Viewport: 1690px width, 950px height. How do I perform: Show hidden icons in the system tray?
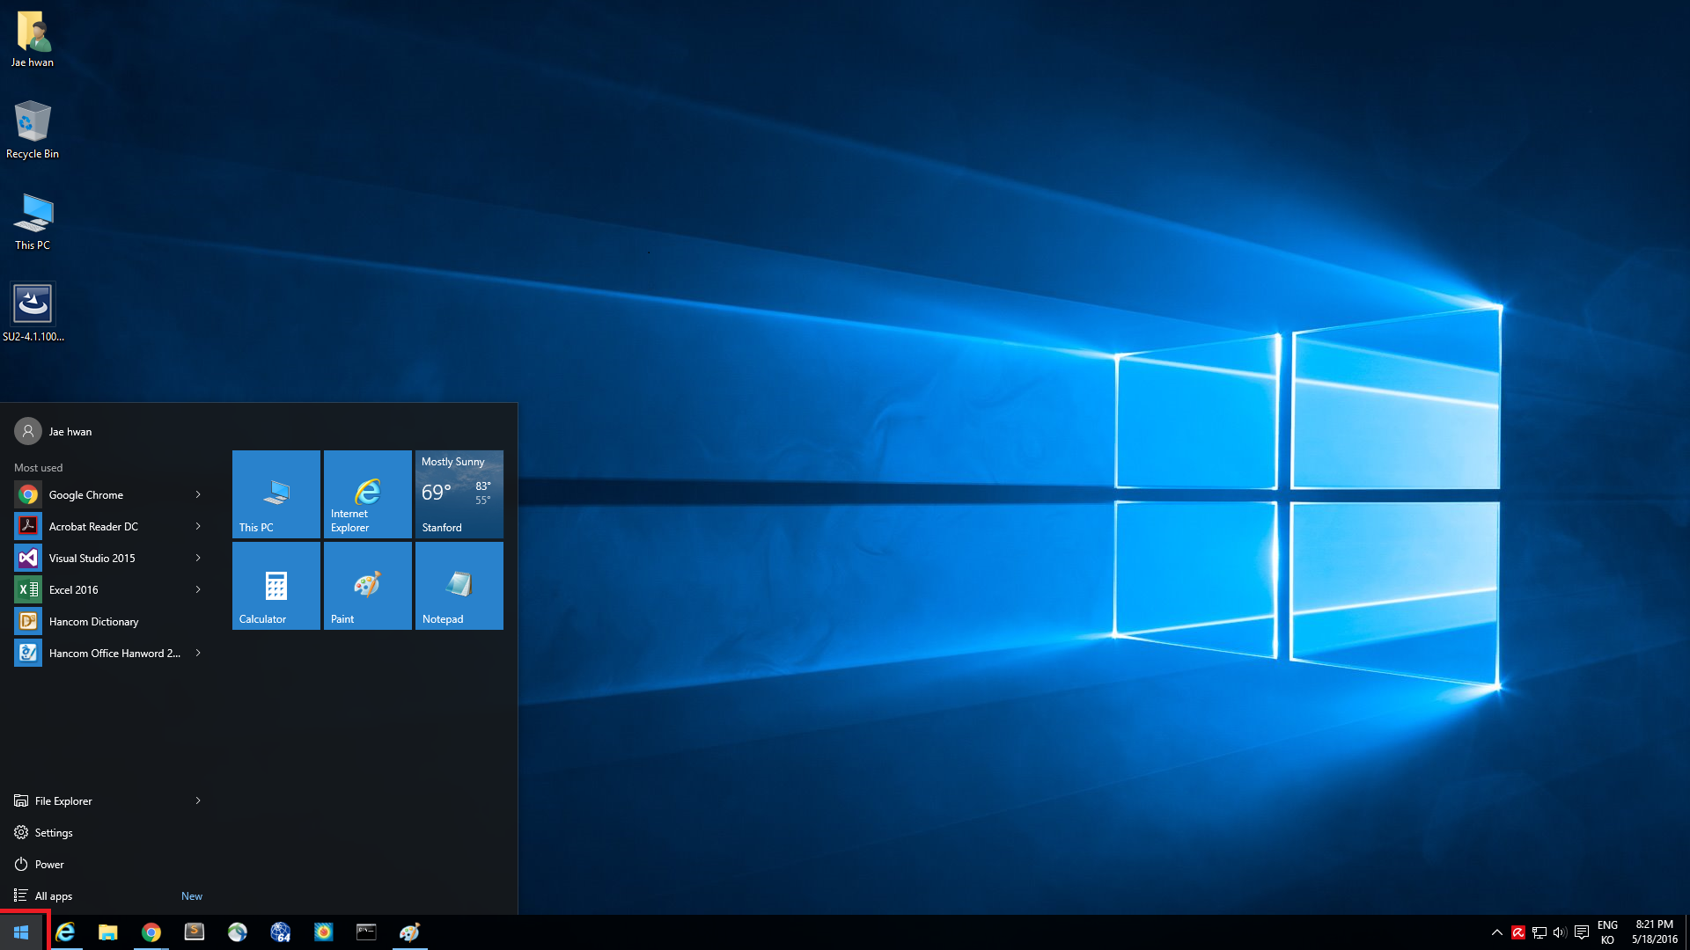[x=1497, y=932]
